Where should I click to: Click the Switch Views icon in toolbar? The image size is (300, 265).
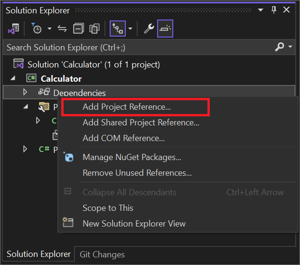pyautogui.click(x=13, y=29)
